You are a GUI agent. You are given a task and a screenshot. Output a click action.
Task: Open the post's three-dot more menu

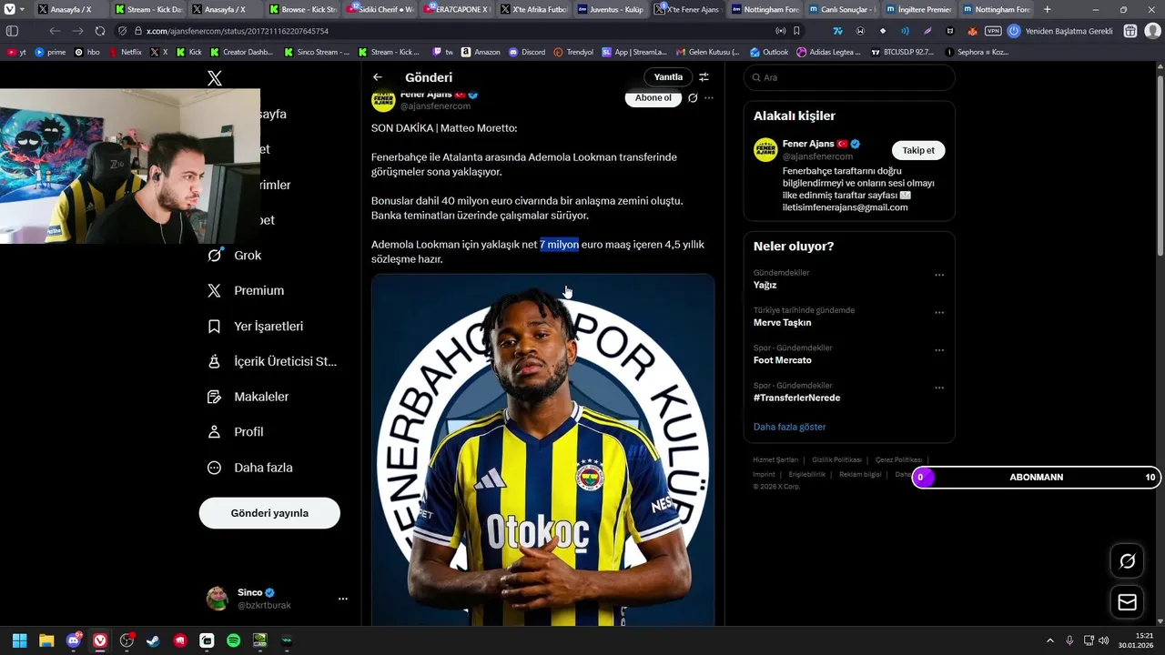(709, 98)
